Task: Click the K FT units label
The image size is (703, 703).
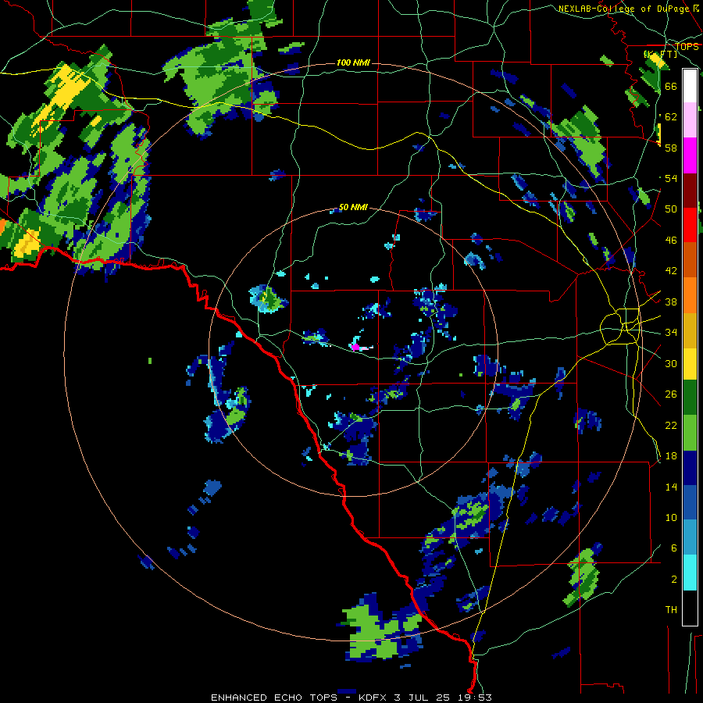Action: (660, 54)
